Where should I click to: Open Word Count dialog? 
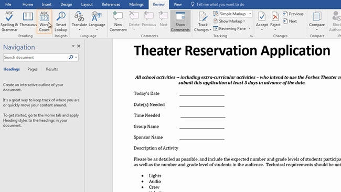(44, 22)
